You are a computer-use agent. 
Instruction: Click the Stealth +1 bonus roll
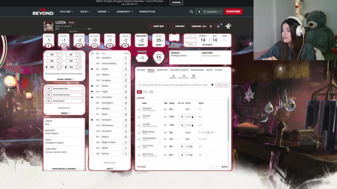point(126,148)
